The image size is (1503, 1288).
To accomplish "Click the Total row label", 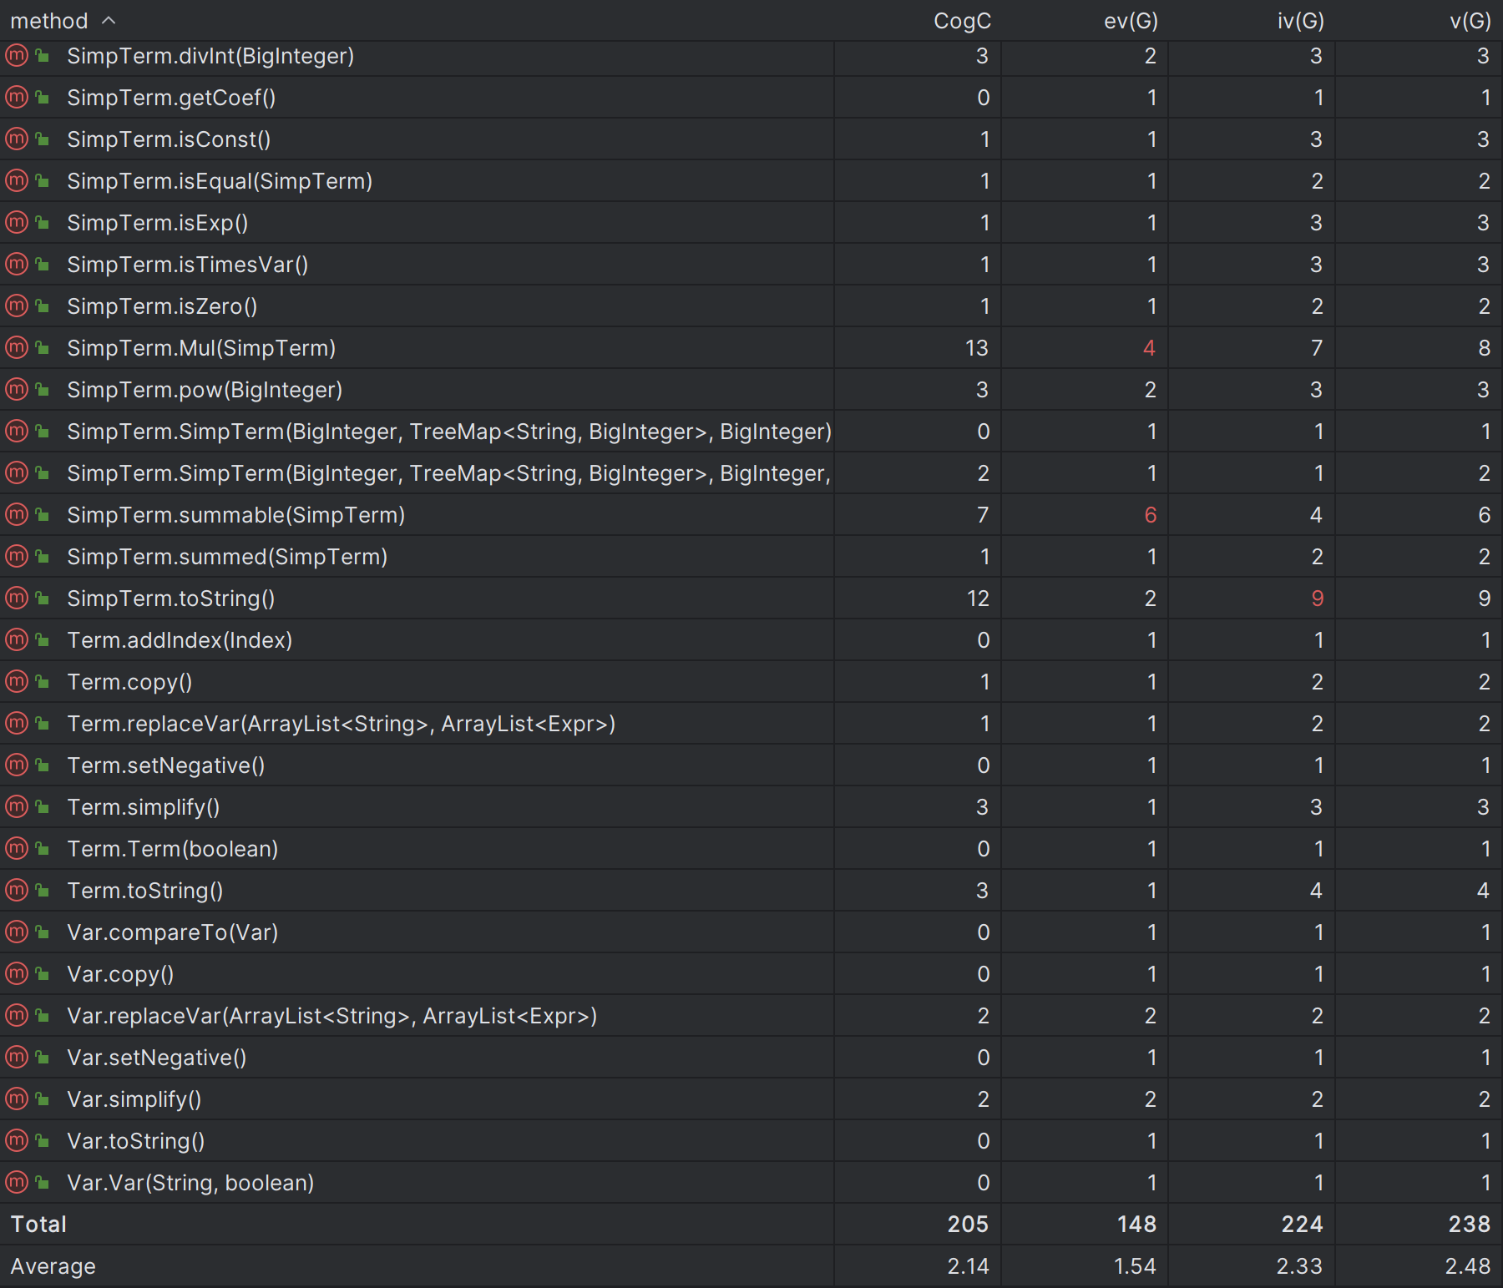I will point(38,1225).
